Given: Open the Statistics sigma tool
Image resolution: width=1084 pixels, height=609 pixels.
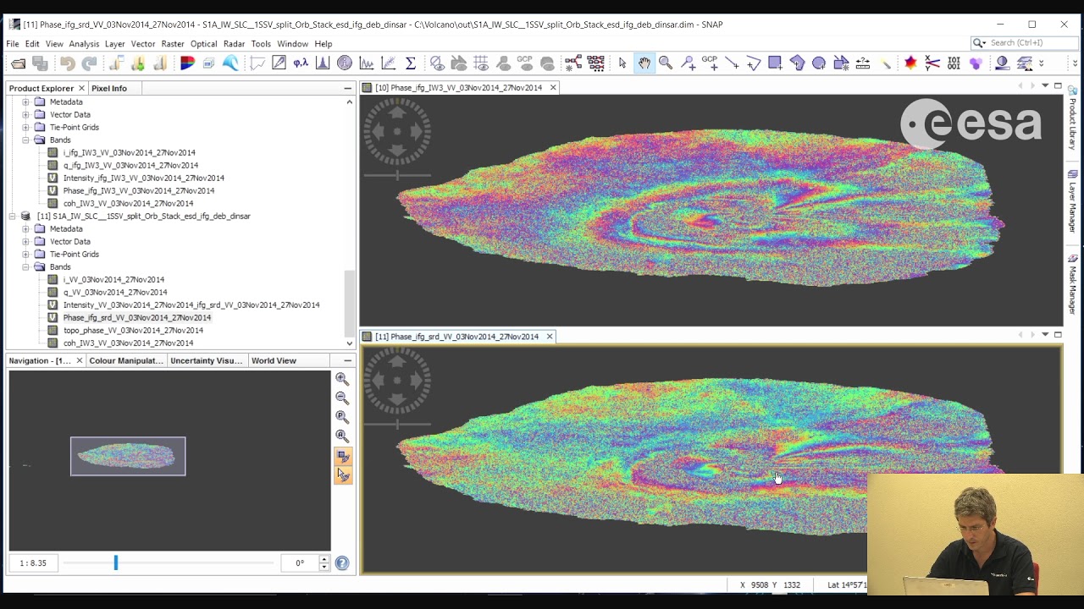Looking at the screenshot, I should (x=411, y=63).
